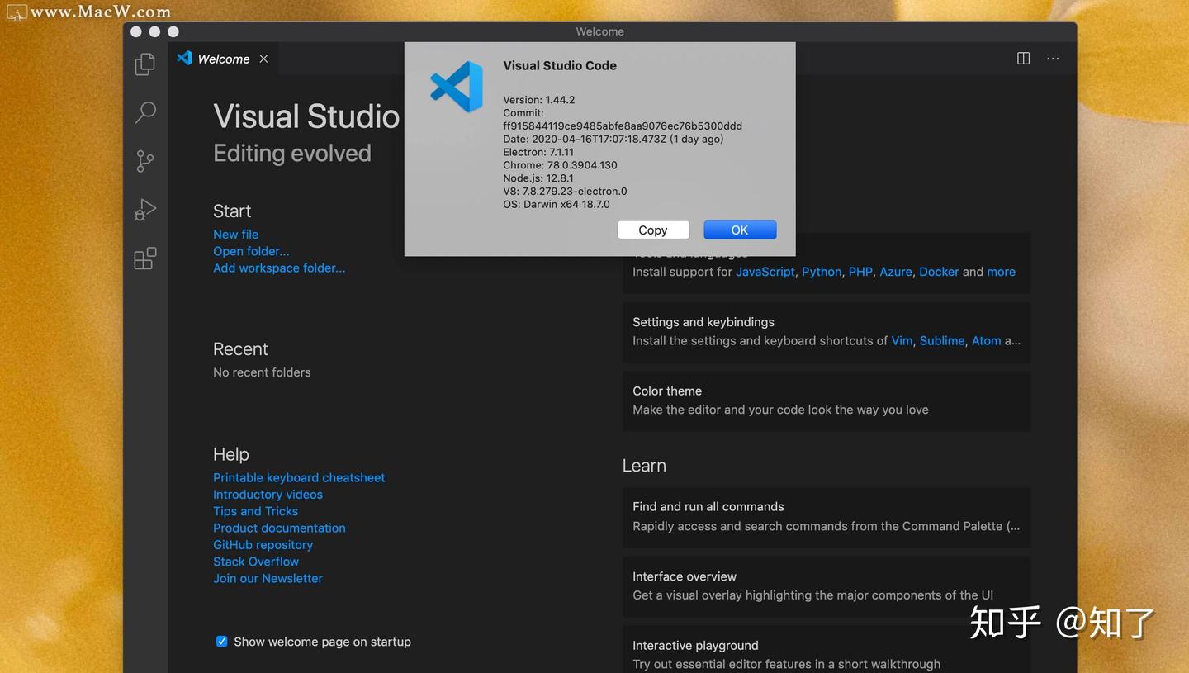Click Add workspace folder link
This screenshot has width=1189, height=673.
(279, 268)
